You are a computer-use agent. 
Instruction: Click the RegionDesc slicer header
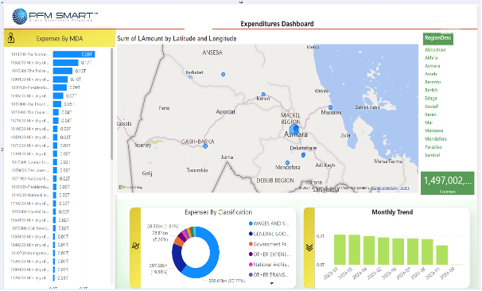coord(437,38)
